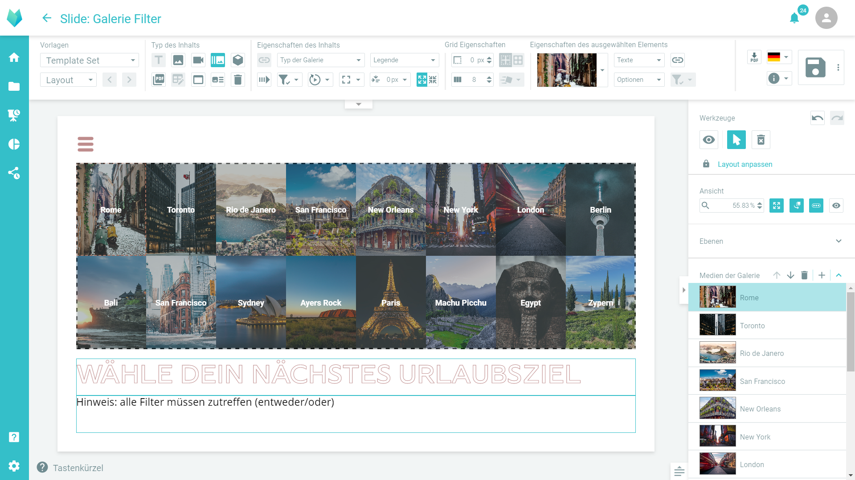Open the folder section in sidebar
Viewport: 855px width, 480px height.
[14, 86]
